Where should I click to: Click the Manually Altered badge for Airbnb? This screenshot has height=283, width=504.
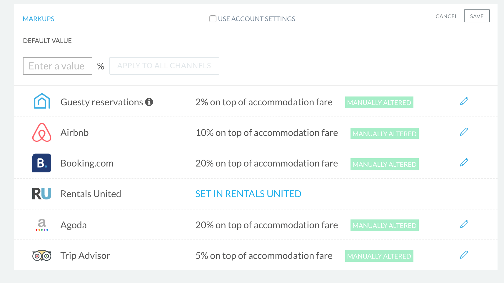(x=385, y=133)
